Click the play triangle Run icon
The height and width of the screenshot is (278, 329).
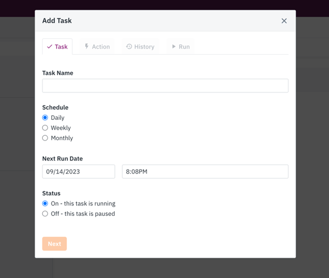click(x=174, y=46)
